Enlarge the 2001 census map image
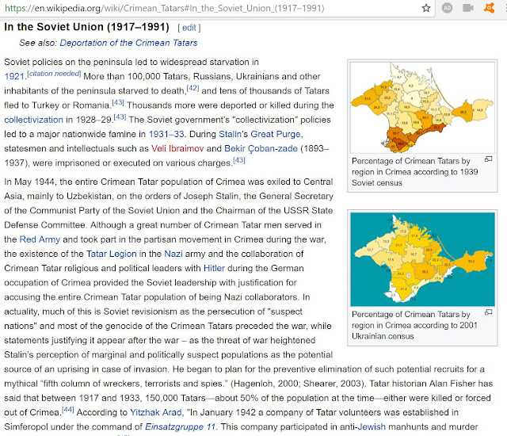 tap(488, 312)
